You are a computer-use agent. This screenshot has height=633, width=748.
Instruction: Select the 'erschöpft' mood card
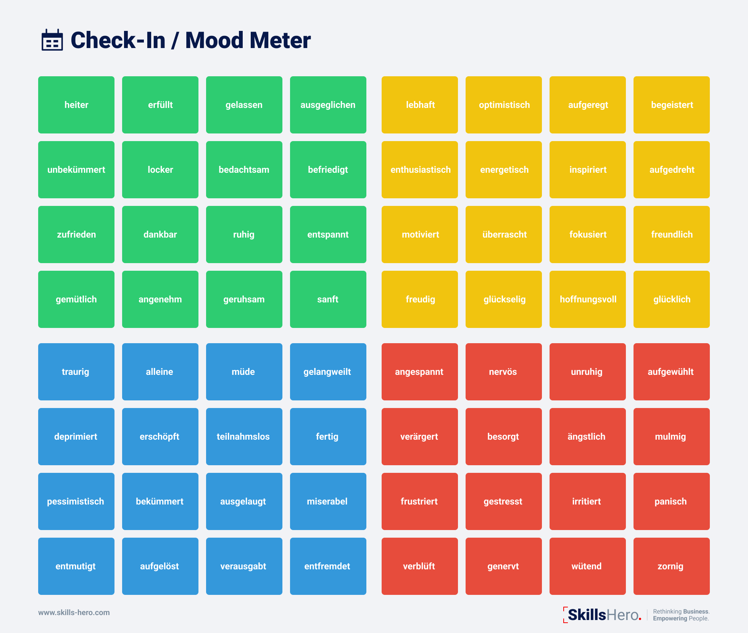[x=160, y=437]
